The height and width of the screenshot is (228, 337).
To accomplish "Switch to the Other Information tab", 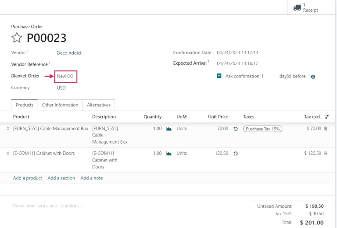I will click(60, 105).
